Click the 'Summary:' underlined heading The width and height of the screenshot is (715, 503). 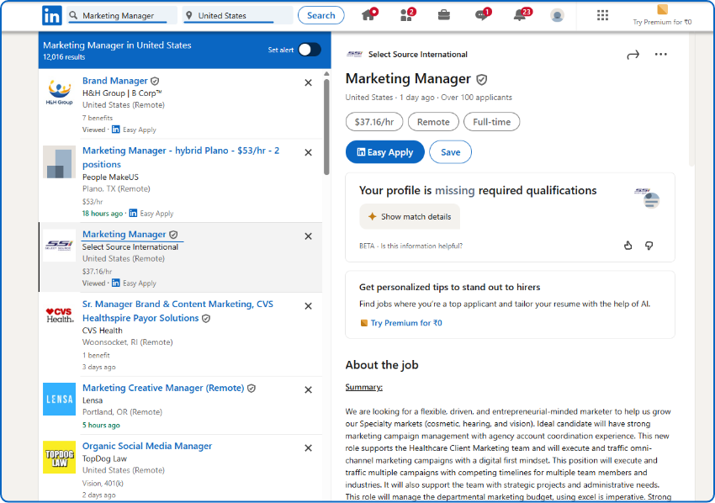coord(364,387)
